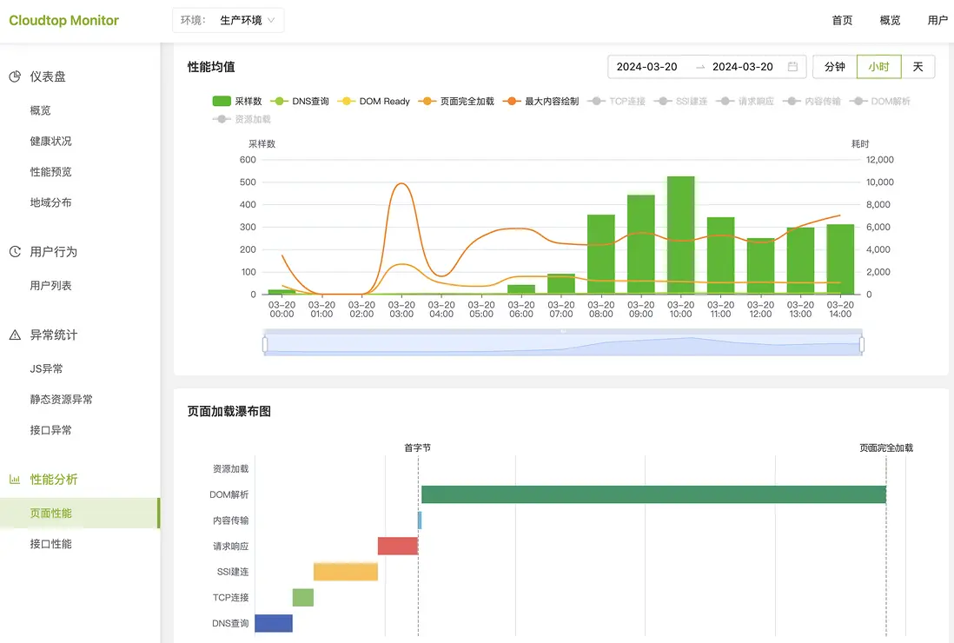Click the Cloudtop Monitor logo
Image resolution: width=954 pixels, height=643 pixels.
pyautogui.click(x=64, y=20)
